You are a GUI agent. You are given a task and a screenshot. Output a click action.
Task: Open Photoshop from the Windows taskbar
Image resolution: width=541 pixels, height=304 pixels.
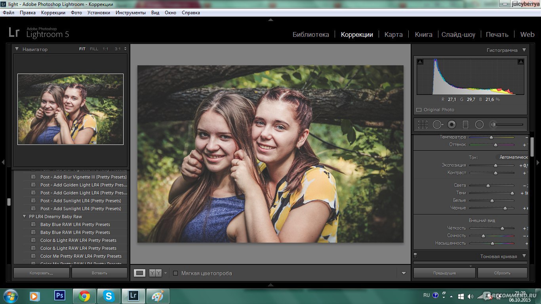pyautogui.click(x=60, y=296)
